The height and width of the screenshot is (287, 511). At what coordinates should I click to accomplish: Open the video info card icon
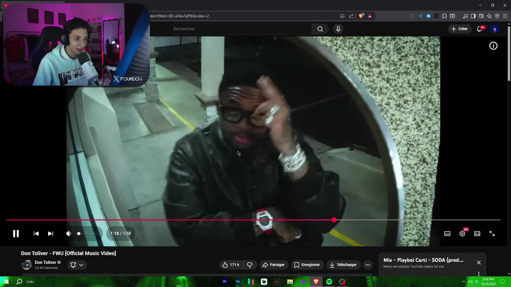point(493,46)
